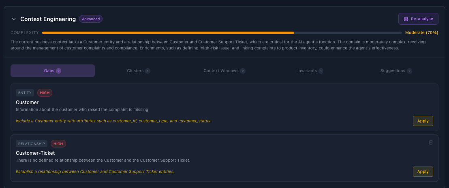Click the Advanced badge
This screenshot has height=188, width=449.
pyautogui.click(x=91, y=19)
